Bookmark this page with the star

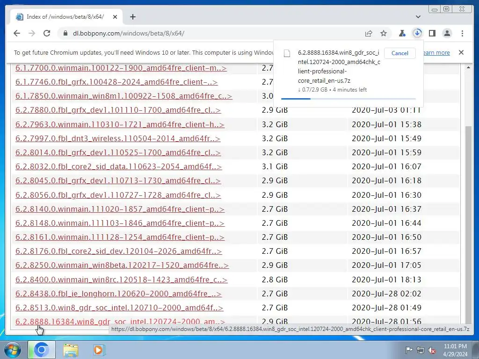(x=384, y=33)
